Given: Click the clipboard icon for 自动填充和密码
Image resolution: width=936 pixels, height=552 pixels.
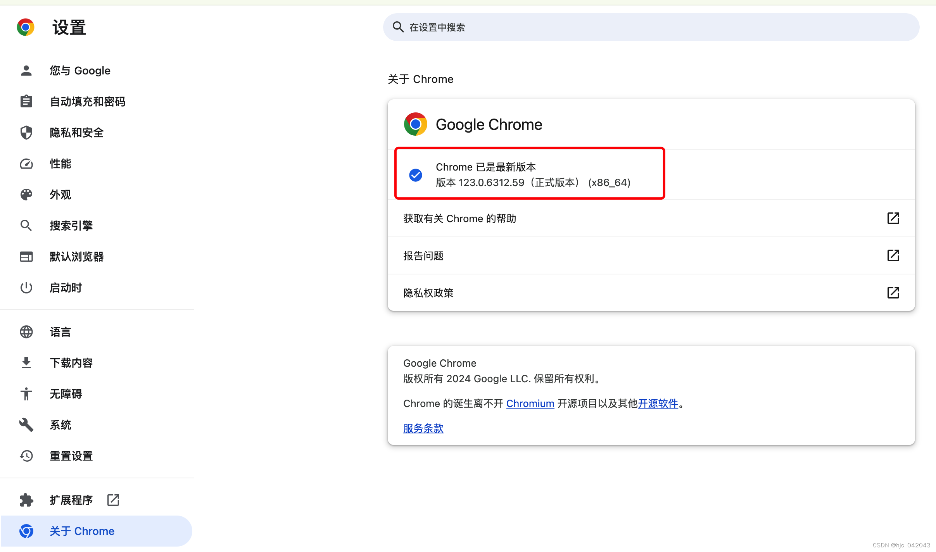Looking at the screenshot, I should [26, 102].
